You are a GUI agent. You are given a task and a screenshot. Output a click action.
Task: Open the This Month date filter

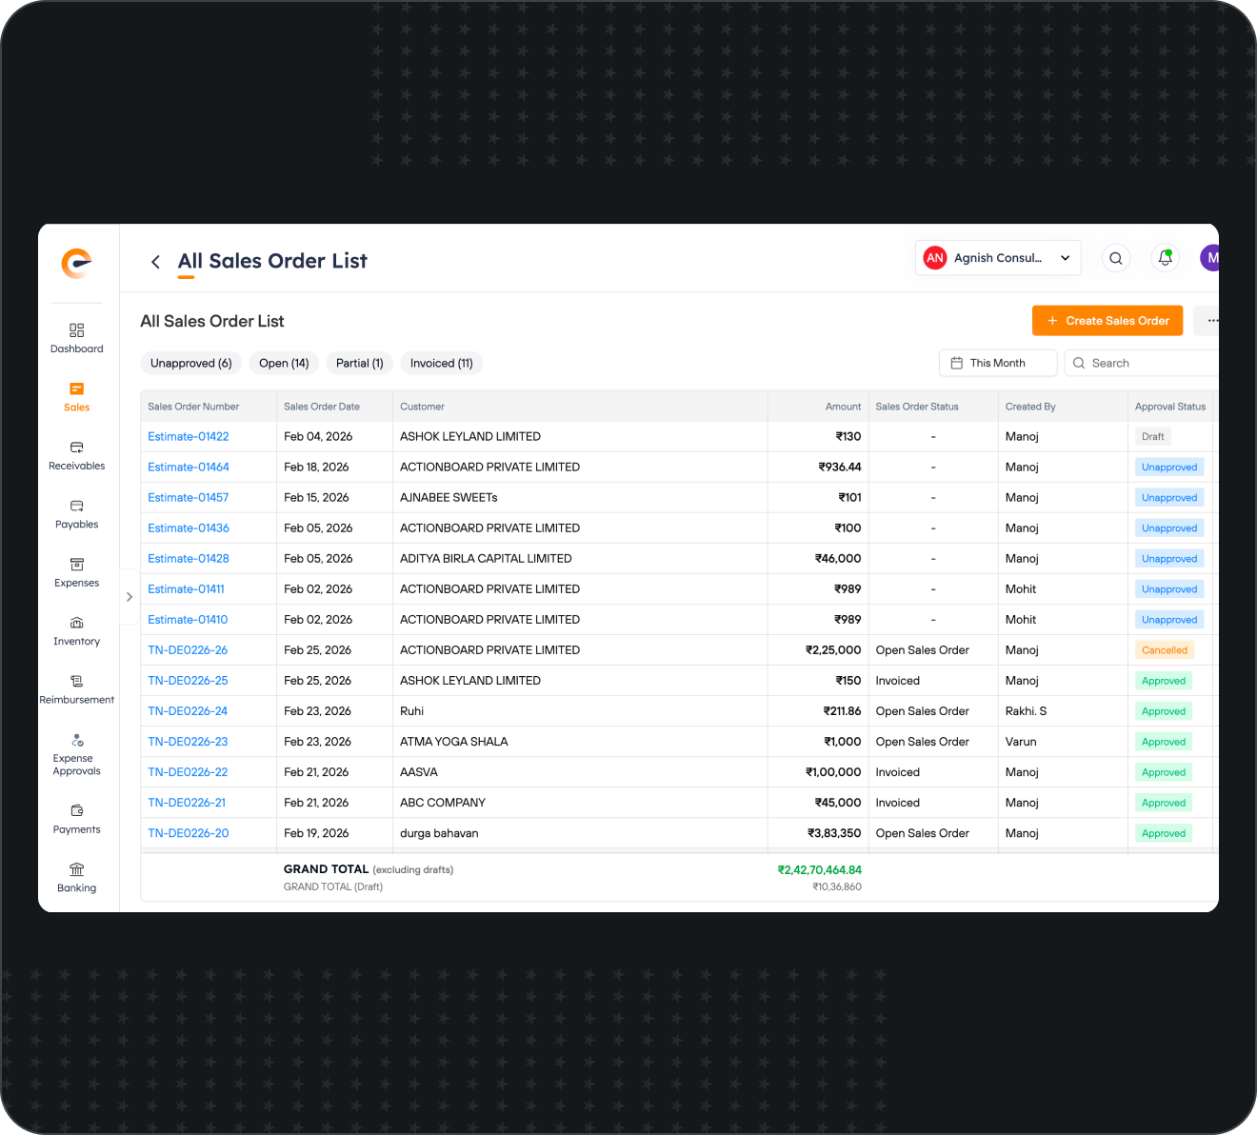point(998,363)
